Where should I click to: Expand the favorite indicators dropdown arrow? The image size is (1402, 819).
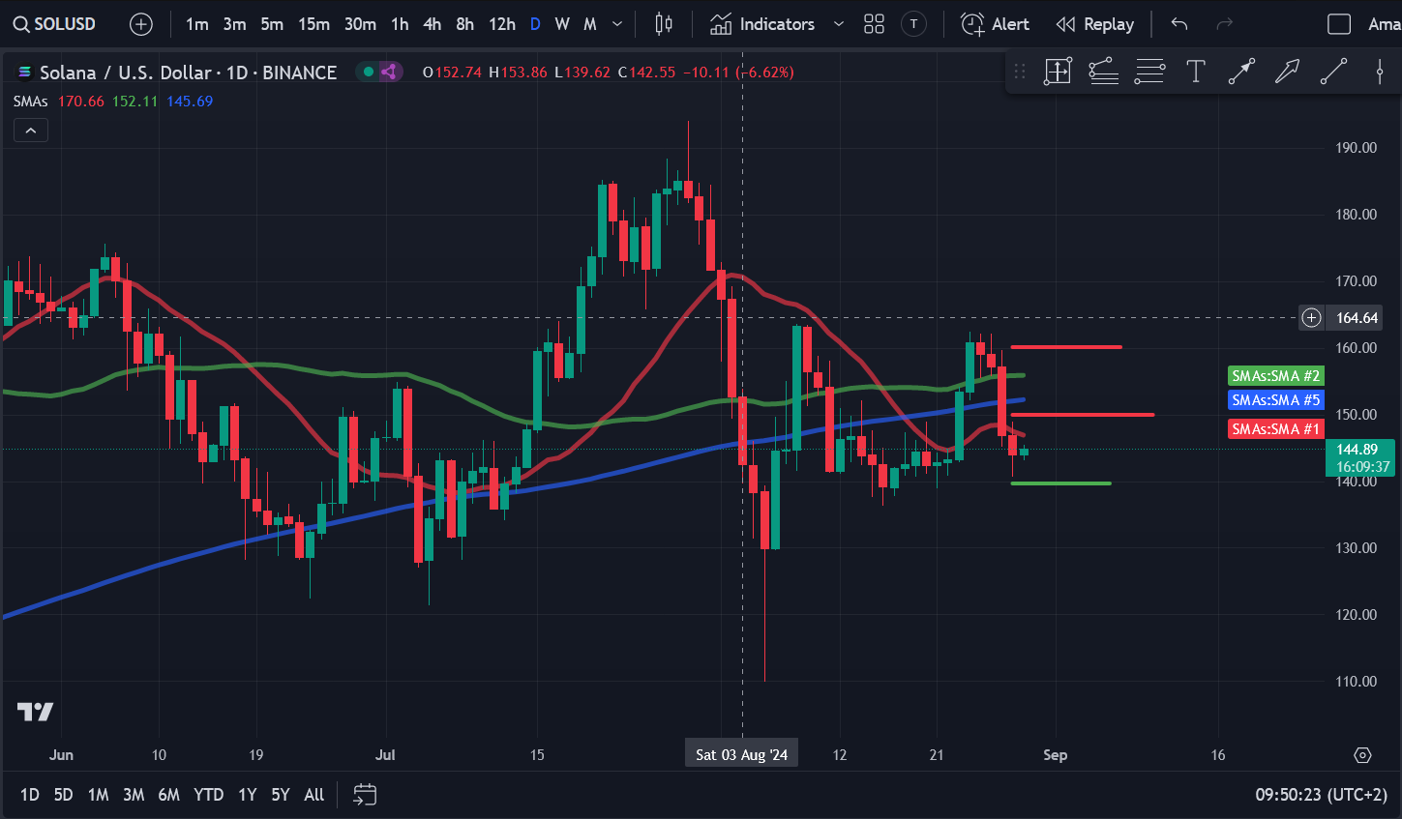point(839,24)
